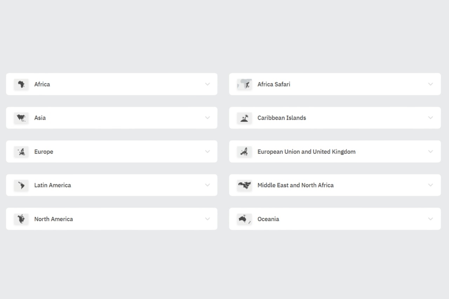The image size is (449, 299).
Task: Click the Caribbean Islands palm tree icon
Action: pos(244,118)
